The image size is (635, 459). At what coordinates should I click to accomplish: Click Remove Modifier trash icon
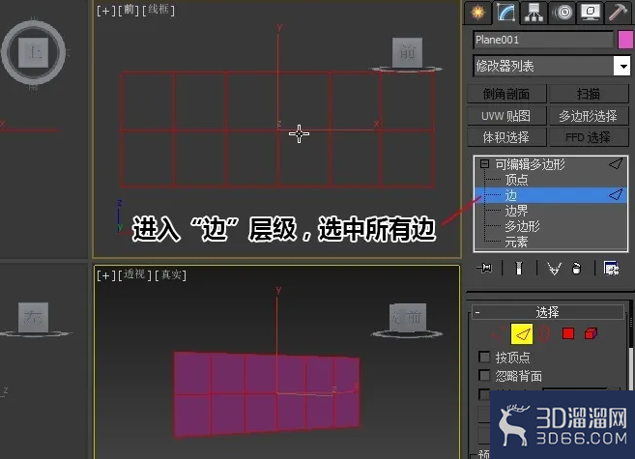coord(577,268)
